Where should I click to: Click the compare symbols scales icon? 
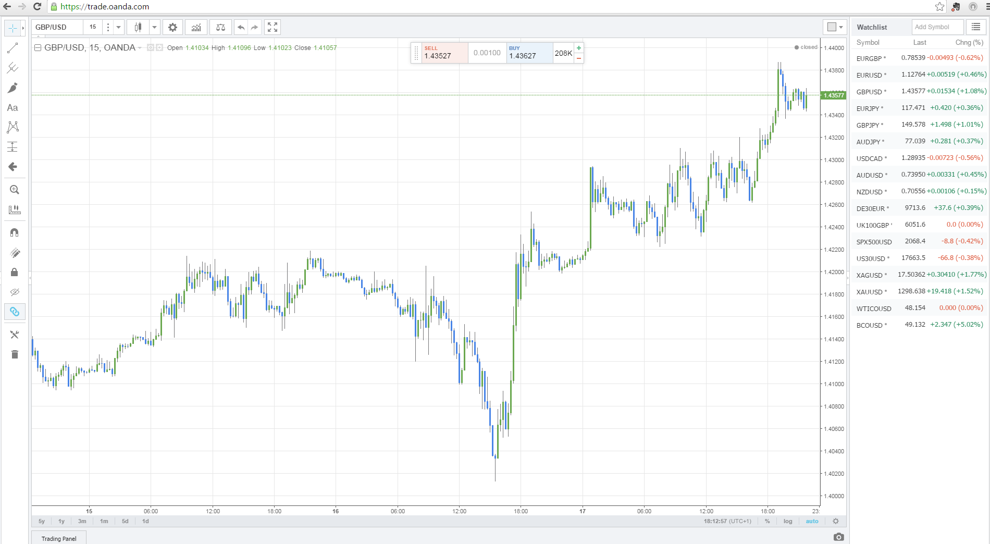click(x=220, y=27)
